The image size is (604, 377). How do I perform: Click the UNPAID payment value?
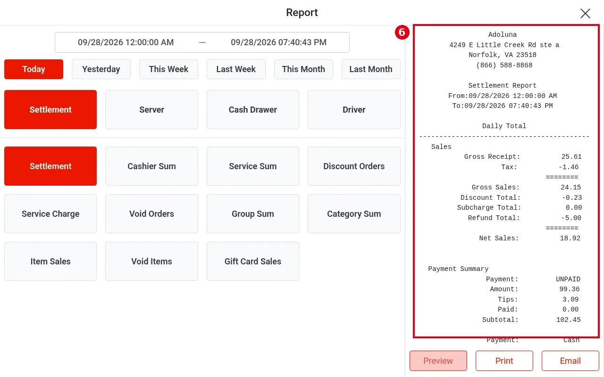tap(568, 279)
